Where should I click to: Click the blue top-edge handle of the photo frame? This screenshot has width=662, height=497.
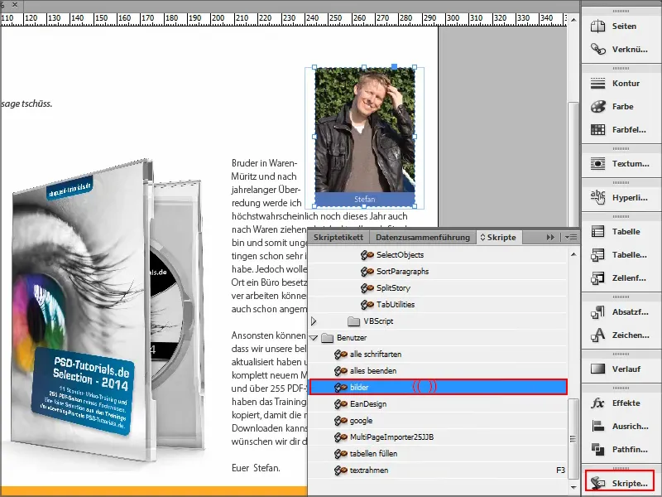pyautogui.click(x=395, y=67)
